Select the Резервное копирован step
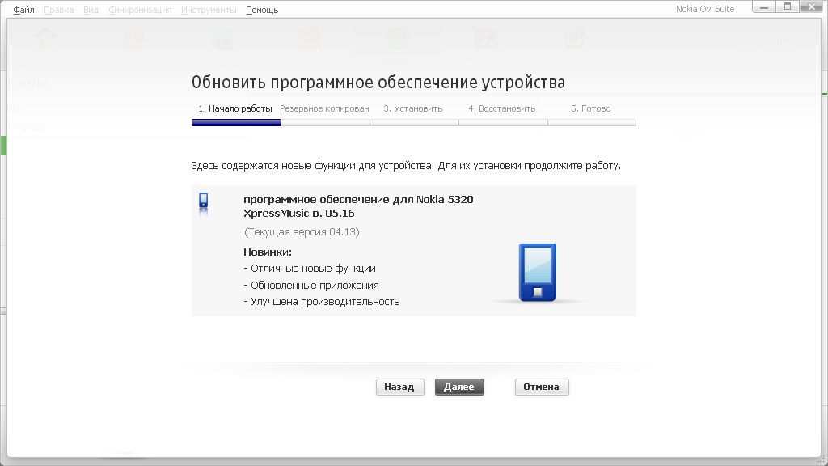Viewport: 828px width, 466px height. point(324,109)
